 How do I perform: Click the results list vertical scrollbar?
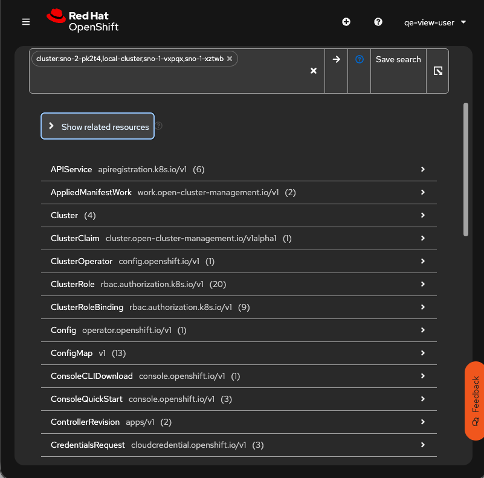(466, 170)
